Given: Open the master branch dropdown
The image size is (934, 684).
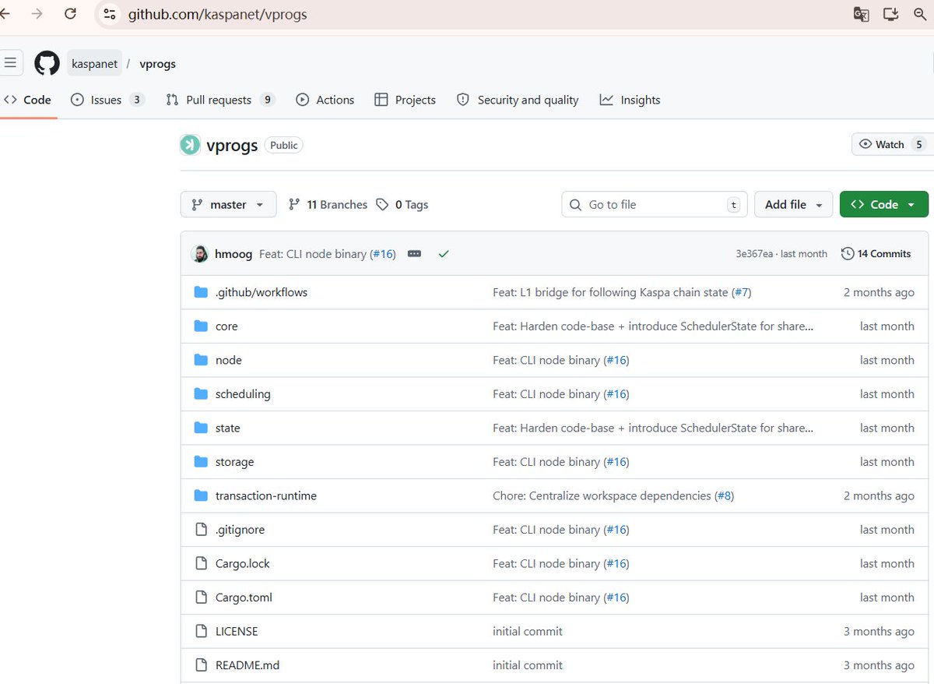Looking at the screenshot, I should pyautogui.click(x=228, y=204).
